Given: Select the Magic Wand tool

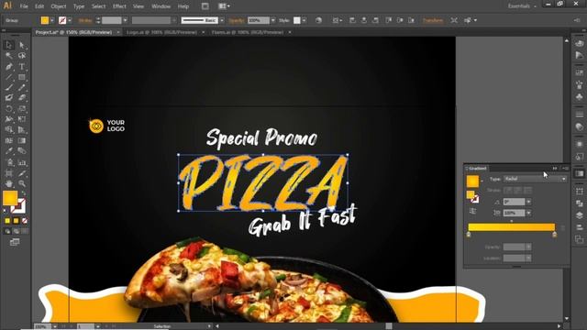Looking at the screenshot, I should click(x=9, y=56).
